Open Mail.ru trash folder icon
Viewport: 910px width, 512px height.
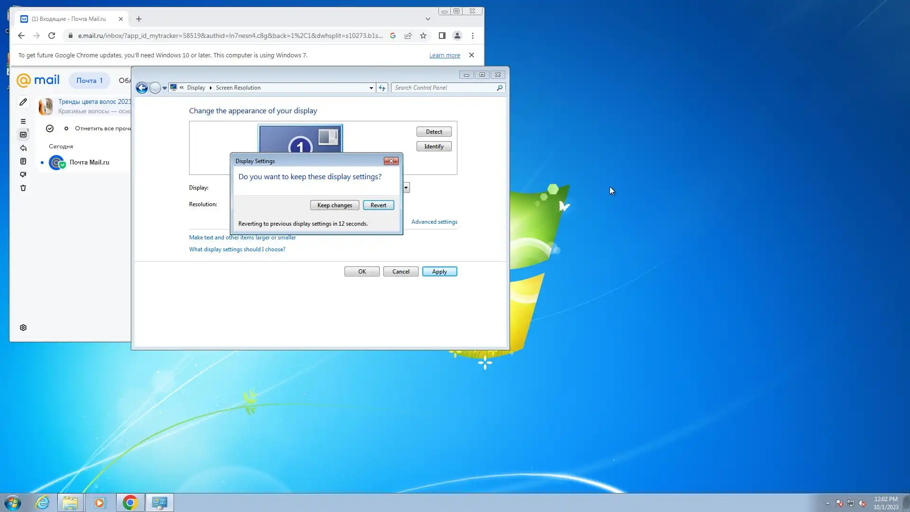(23, 188)
